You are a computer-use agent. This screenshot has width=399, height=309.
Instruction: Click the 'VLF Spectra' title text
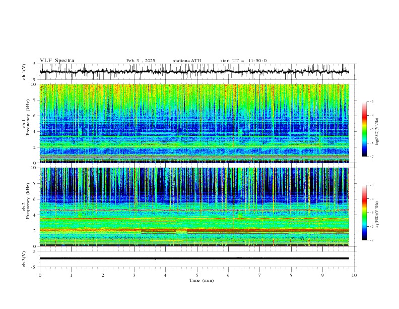(x=57, y=61)
